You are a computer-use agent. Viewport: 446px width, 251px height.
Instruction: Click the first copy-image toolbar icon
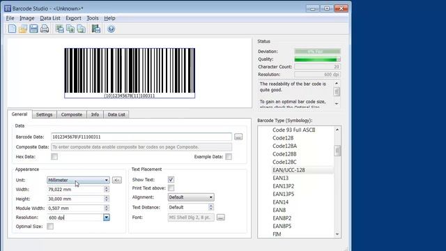[x=60, y=29]
